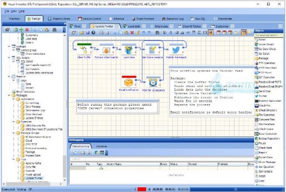Open the Run SQL tab
This screenshot has height=192, width=286.
tap(198, 19)
